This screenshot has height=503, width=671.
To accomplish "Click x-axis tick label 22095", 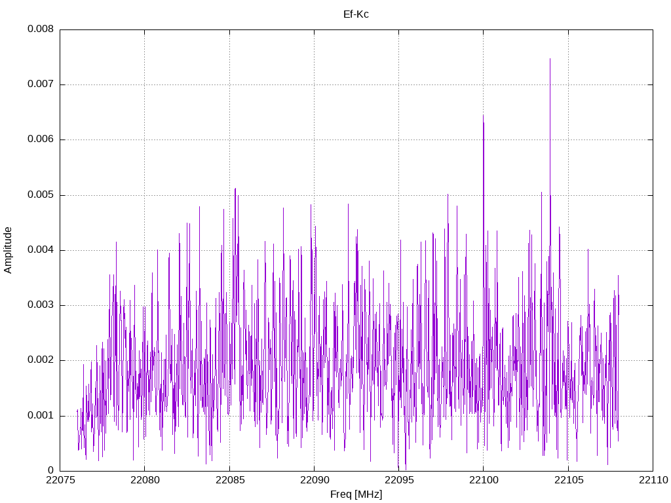I will click(399, 480).
